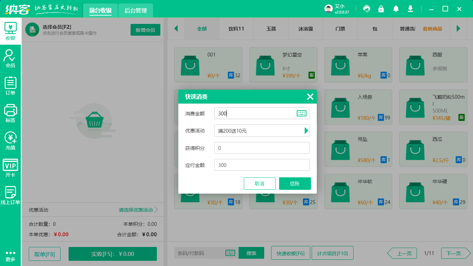The height and width of the screenshot is (266, 473).
Task: Expand the 优惠活动 dropdown in dialog
Action: [306, 131]
